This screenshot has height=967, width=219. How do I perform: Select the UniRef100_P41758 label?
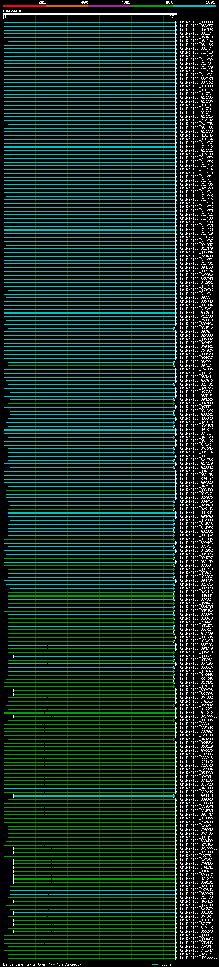click(196, 124)
